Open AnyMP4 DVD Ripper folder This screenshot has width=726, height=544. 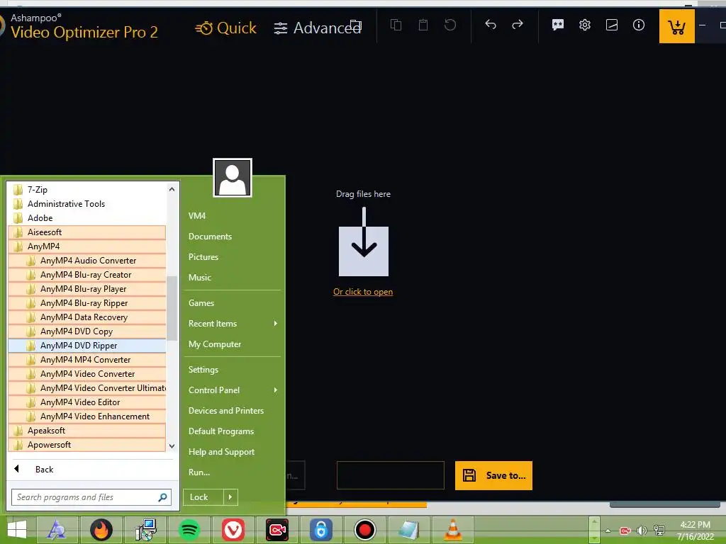[87, 346]
